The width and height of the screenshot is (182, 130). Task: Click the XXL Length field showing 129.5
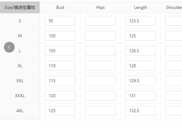click(x=140, y=81)
